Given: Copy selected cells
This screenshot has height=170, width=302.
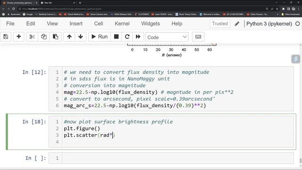Looking at the screenshot, I should click(x=44, y=37).
